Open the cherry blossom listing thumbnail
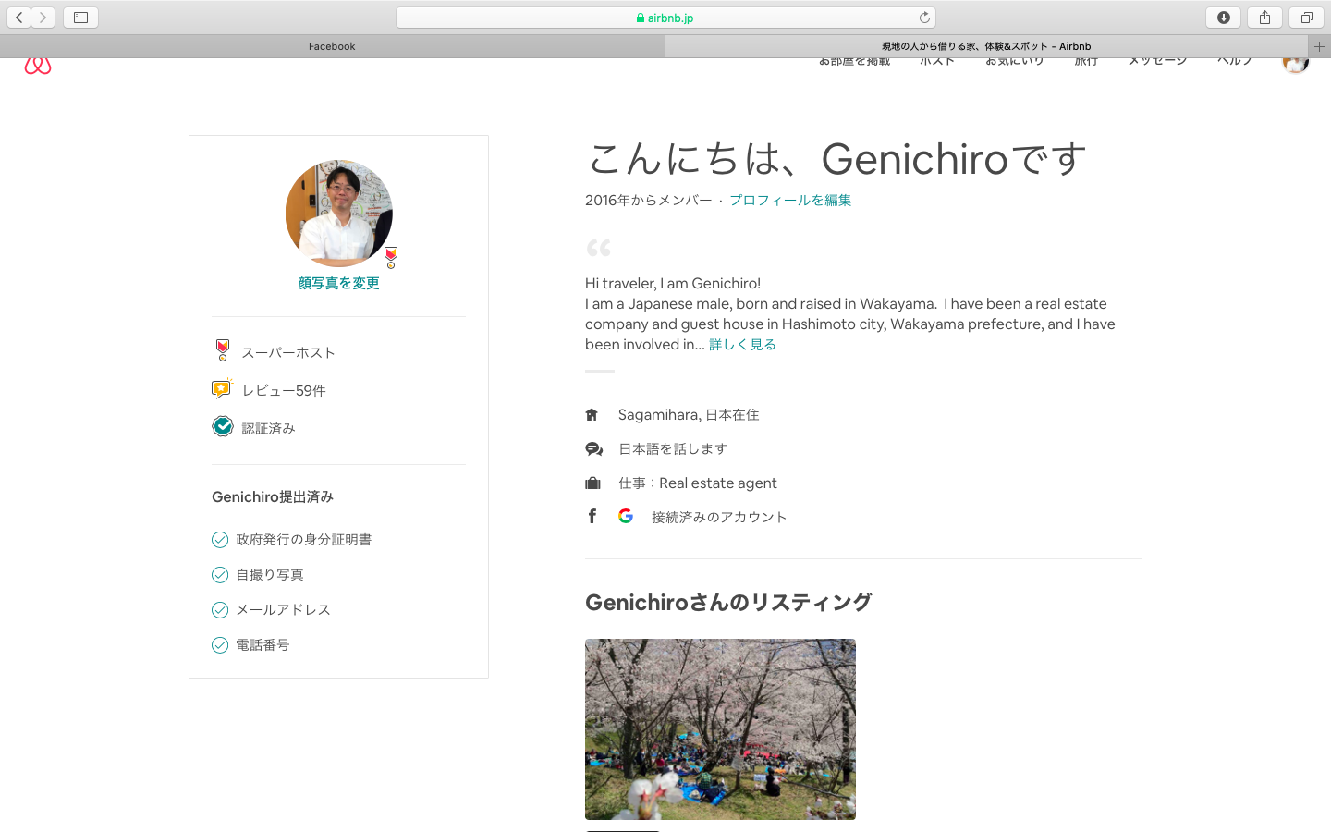This screenshot has width=1331, height=832. (720, 728)
